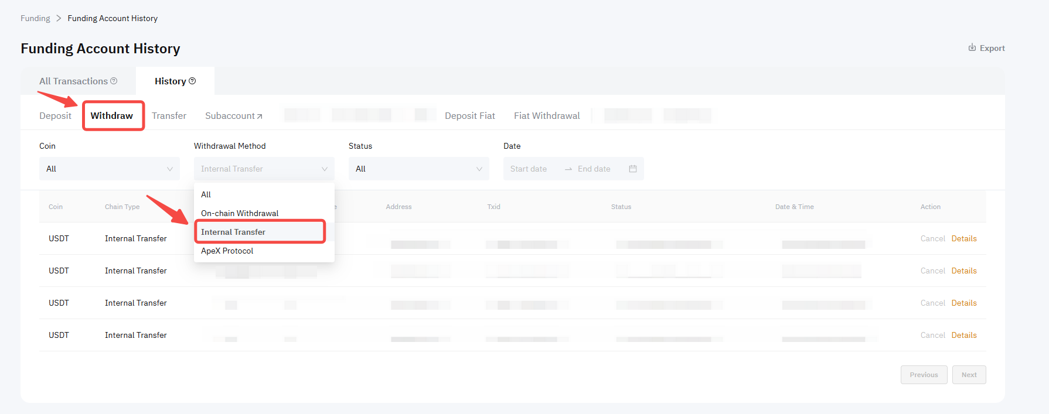The width and height of the screenshot is (1049, 414).
Task: Click the Start date input field
Action: click(529, 169)
